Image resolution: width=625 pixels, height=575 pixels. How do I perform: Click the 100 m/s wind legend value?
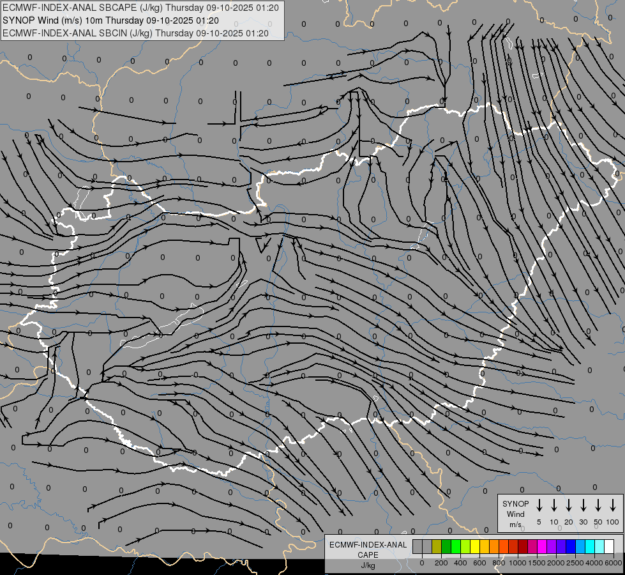tap(613, 522)
